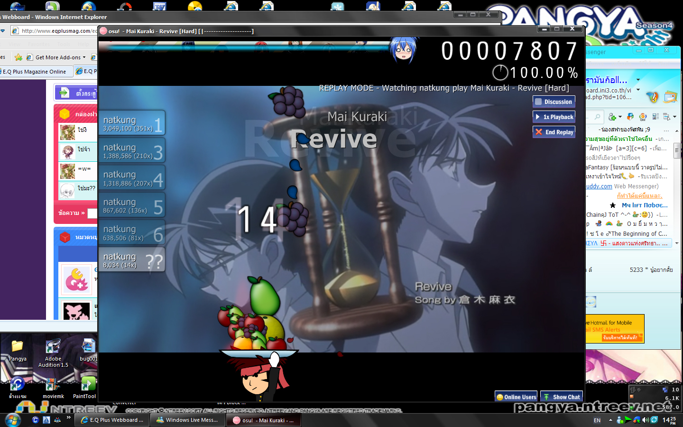Click the Hotmail for Mobile banner ad
Screen dimensions: 683x427
615,328
